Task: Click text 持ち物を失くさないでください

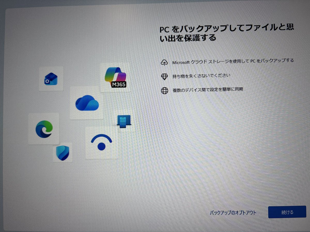Action: point(201,76)
